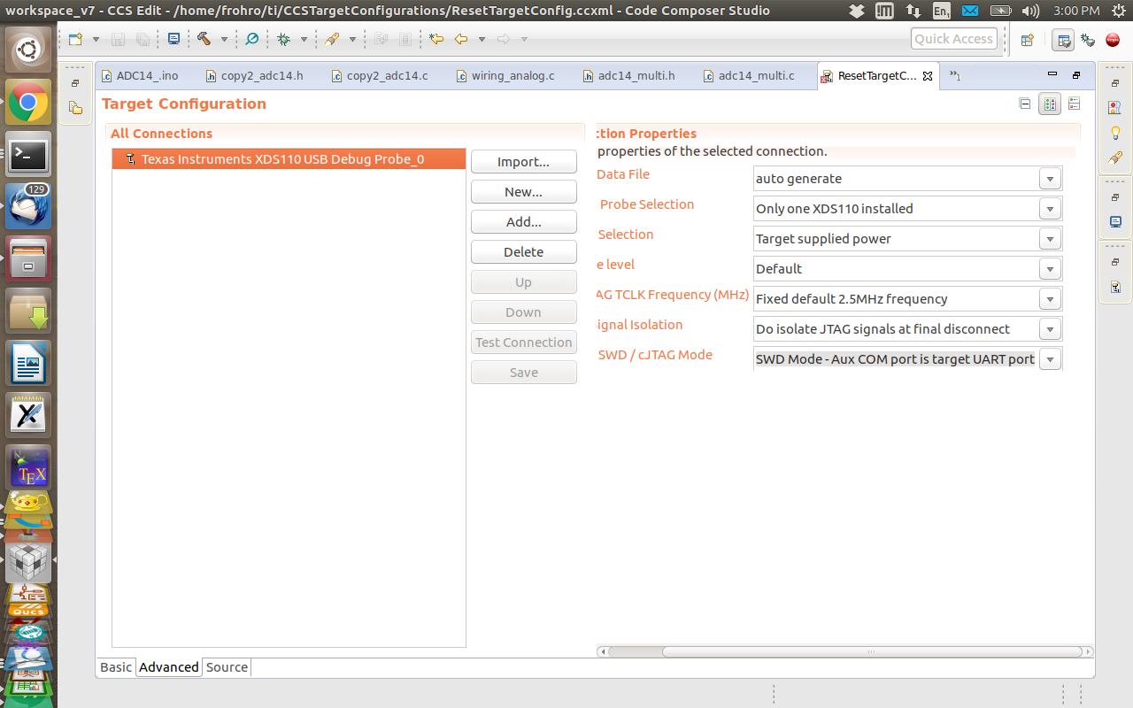The image size is (1133, 708).
Task: Click the Import... button
Action: [524, 162]
